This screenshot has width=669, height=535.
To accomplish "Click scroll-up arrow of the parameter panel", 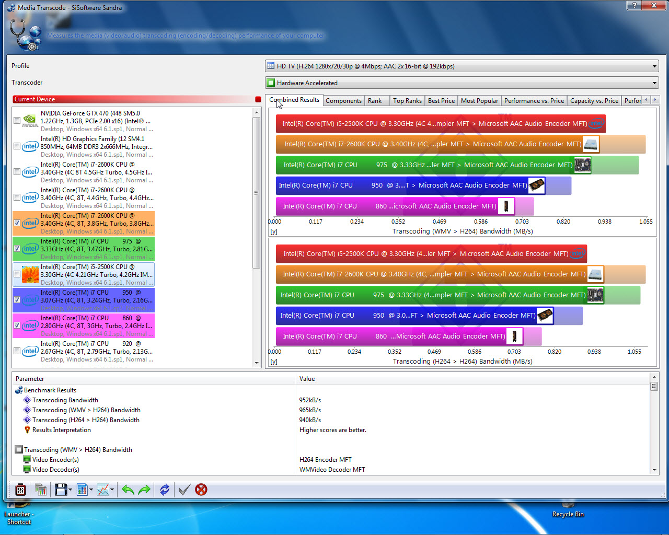I will click(654, 377).
